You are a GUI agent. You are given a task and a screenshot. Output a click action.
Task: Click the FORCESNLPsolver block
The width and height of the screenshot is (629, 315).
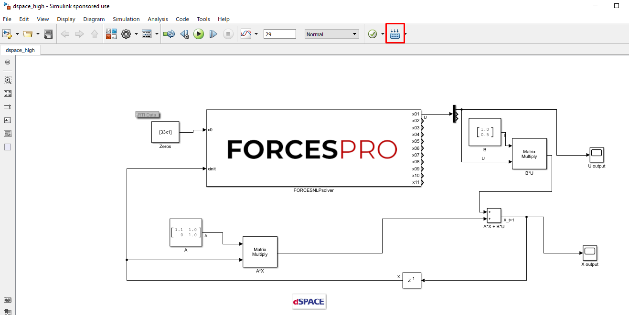pyautogui.click(x=313, y=148)
